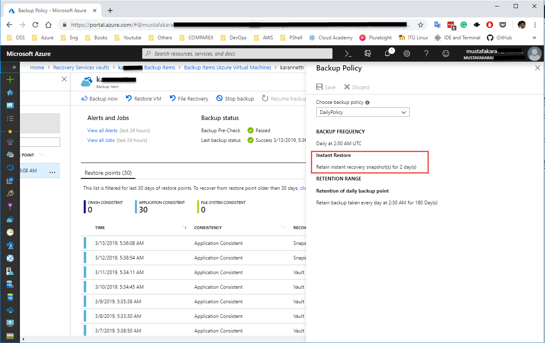Open Pocket extension icon
Image resolution: width=545 pixels, height=343 pixels.
503,25
